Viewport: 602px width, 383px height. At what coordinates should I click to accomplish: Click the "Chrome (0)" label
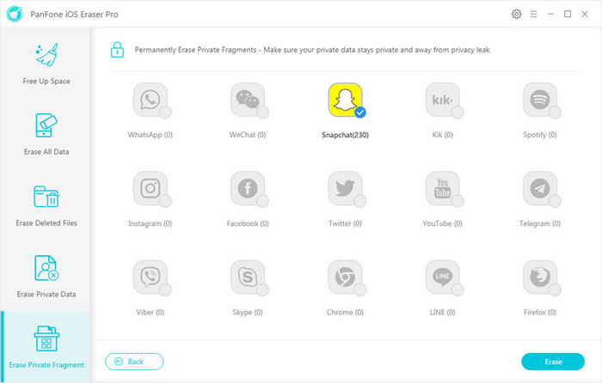[345, 312]
